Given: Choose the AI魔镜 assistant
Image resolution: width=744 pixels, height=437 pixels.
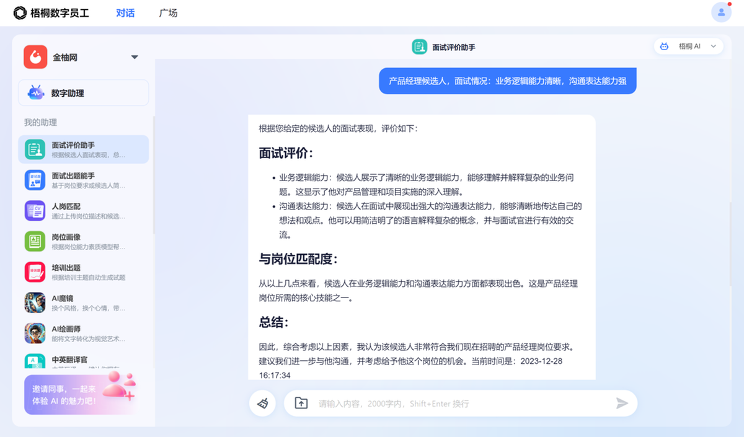Looking at the screenshot, I should pos(35,302).
